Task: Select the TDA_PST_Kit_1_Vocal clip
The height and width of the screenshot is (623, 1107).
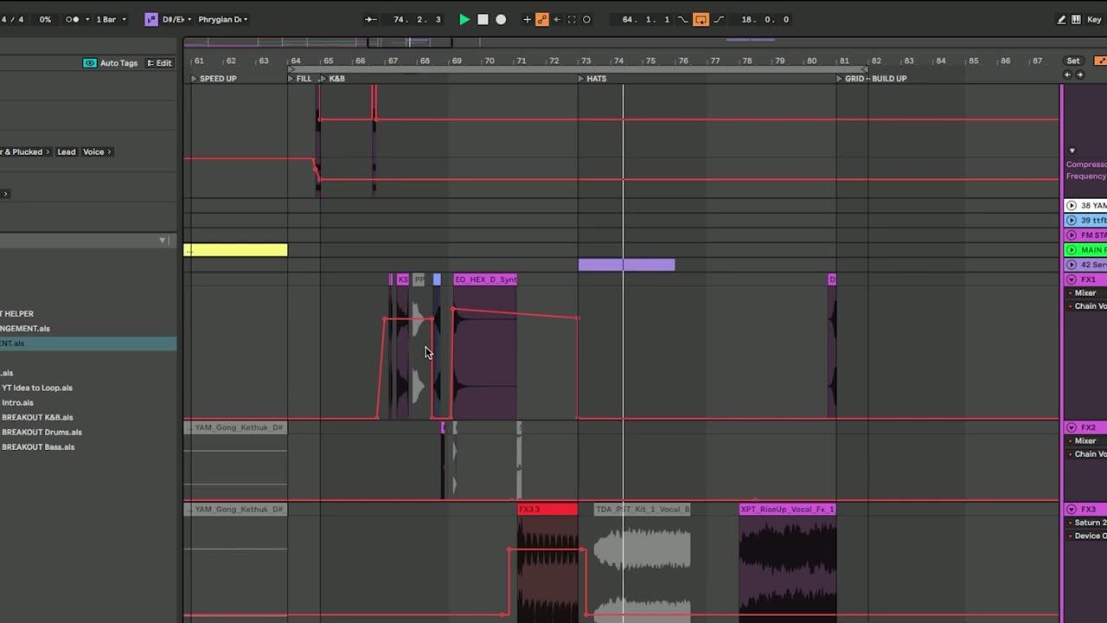Action: point(643,509)
